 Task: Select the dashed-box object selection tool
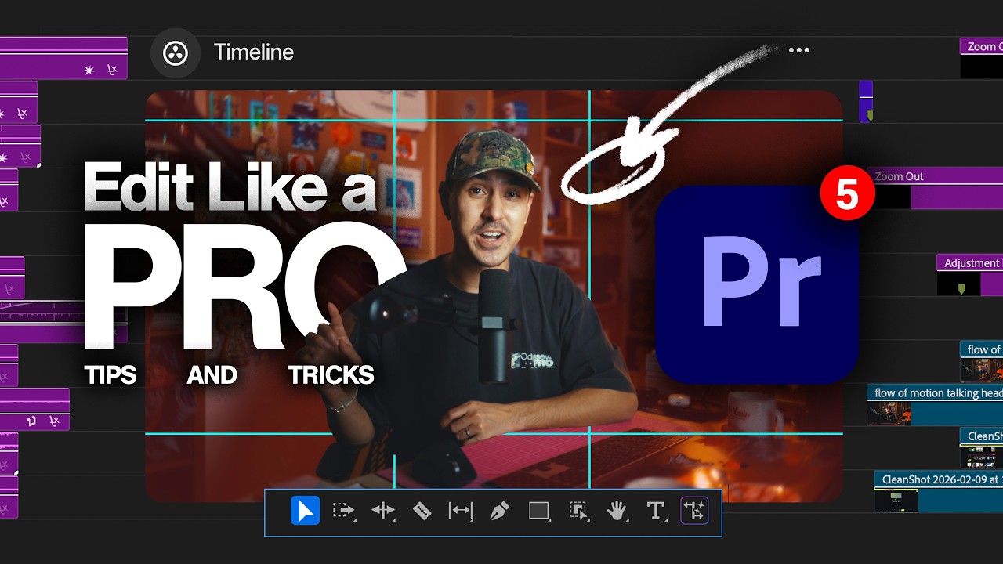(578, 512)
